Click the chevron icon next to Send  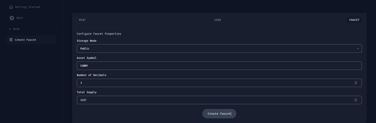click(x=10, y=29)
